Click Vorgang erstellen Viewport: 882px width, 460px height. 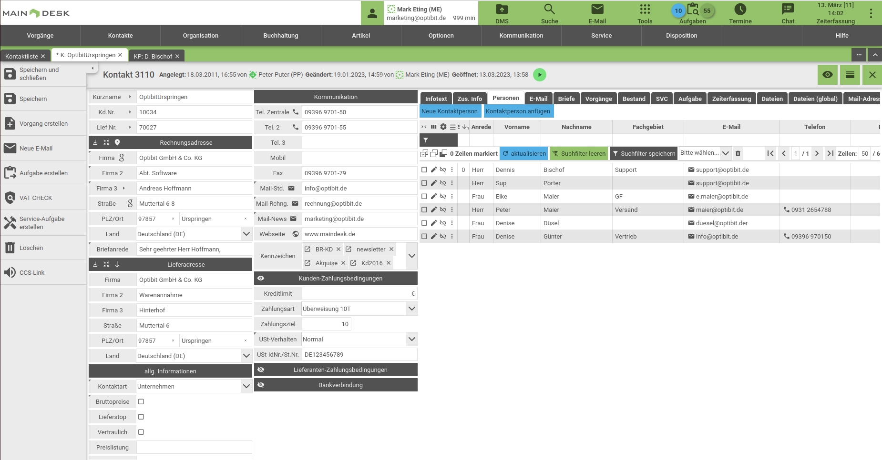pyautogui.click(x=43, y=124)
